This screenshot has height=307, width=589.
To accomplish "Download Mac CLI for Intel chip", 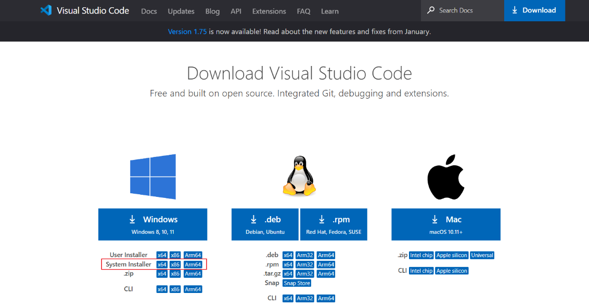I will pyautogui.click(x=421, y=270).
